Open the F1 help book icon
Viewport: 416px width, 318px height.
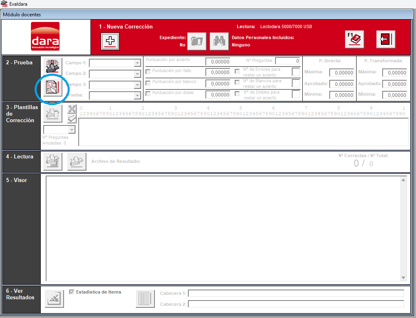click(x=354, y=39)
